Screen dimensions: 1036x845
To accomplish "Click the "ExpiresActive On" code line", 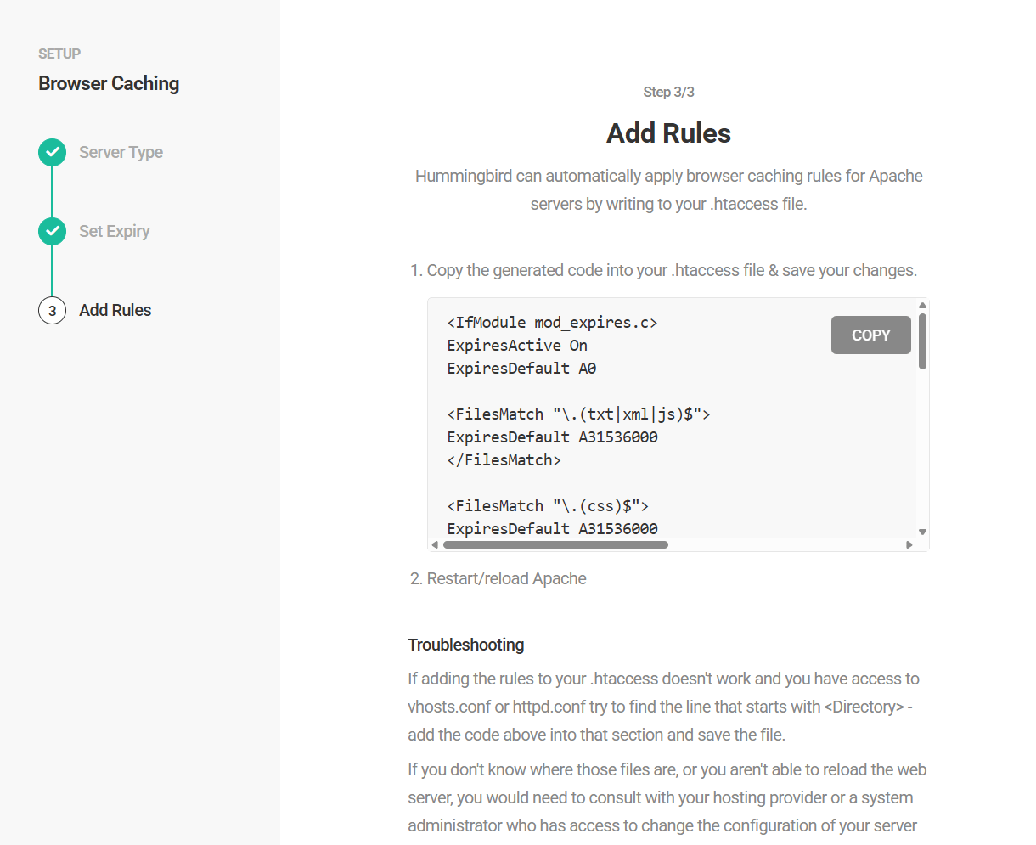I will tap(517, 346).
